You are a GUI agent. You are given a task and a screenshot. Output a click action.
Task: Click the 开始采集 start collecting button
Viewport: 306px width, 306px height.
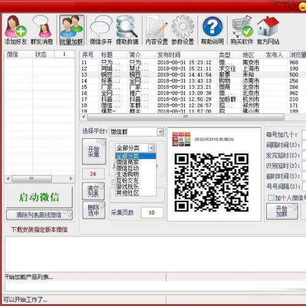(x=94, y=151)
